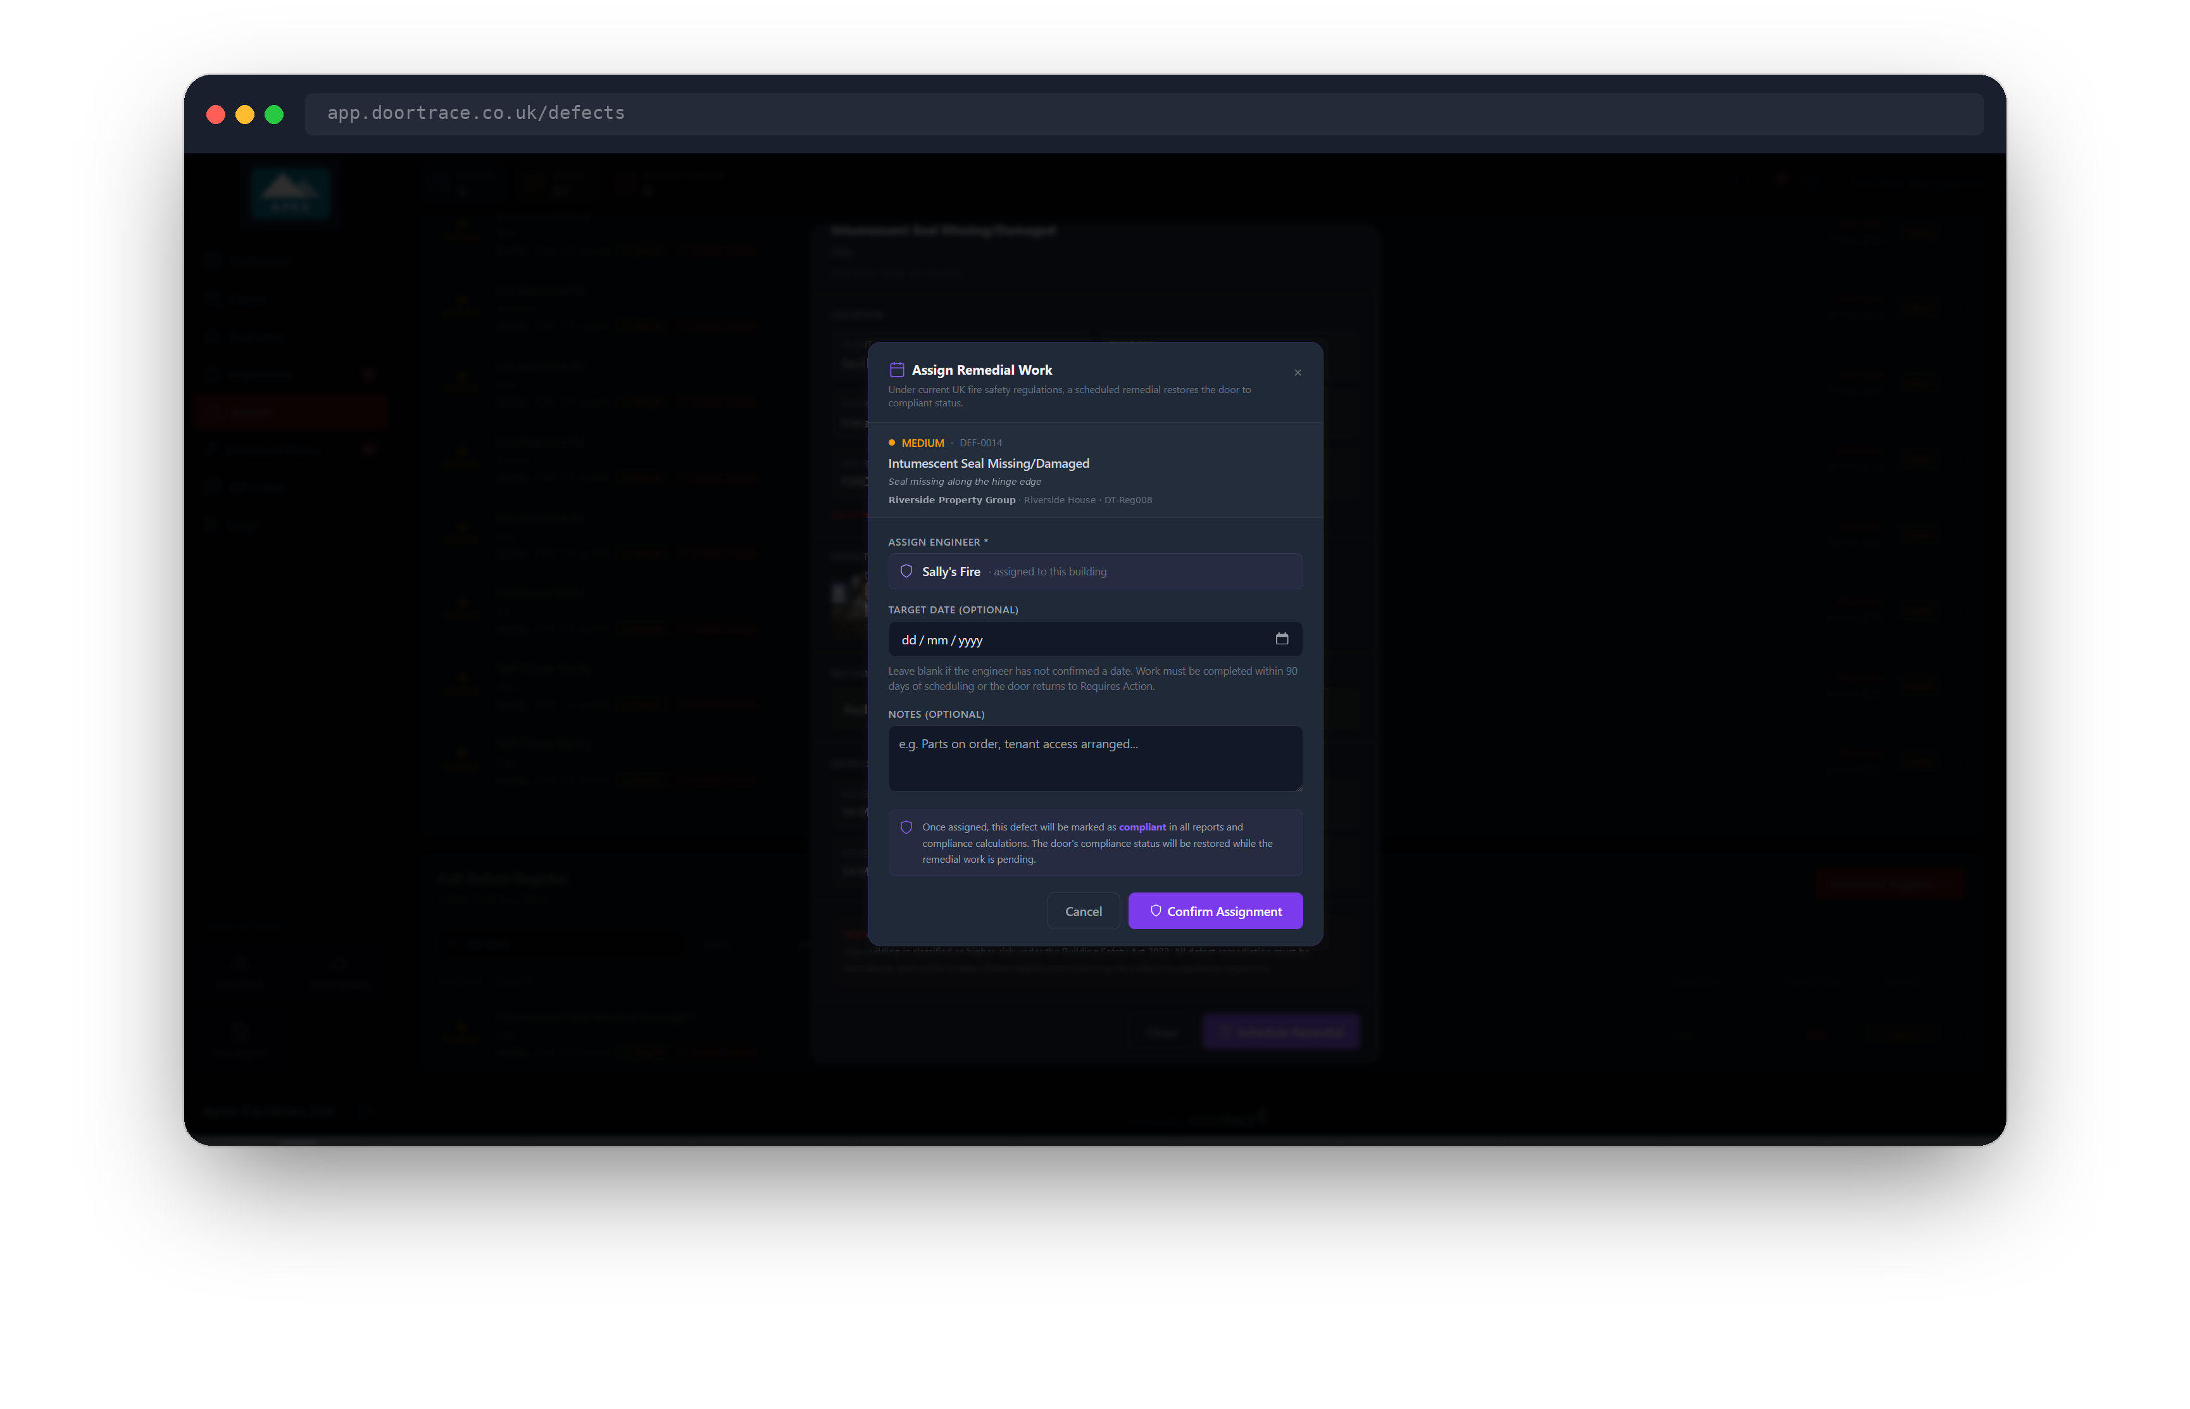Click the Target Date input field

[1095, 639]
